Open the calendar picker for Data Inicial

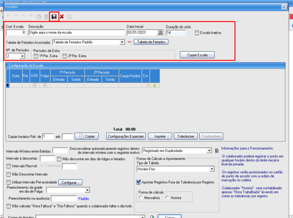160,33
